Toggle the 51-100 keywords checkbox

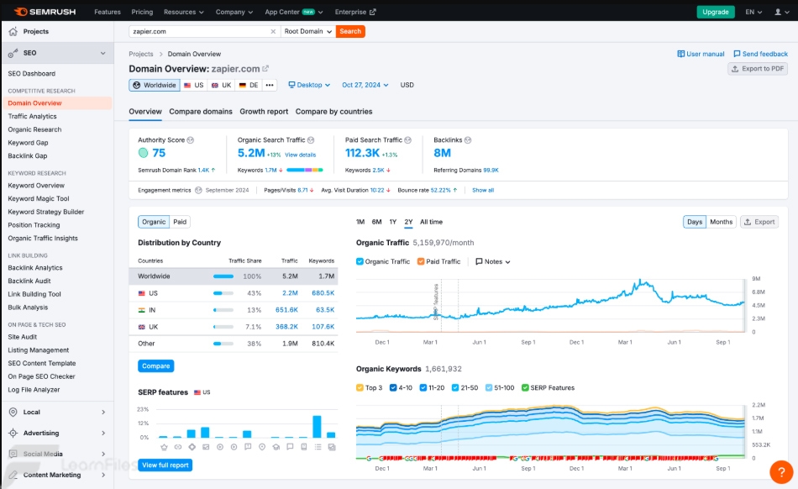pyautogui.click(x=489, y=387)
